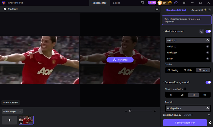Download the Scharf model

point(207,59)
